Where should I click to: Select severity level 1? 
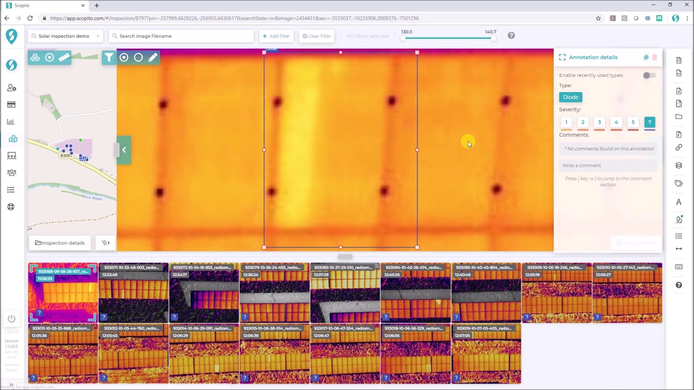coord(566,122)
